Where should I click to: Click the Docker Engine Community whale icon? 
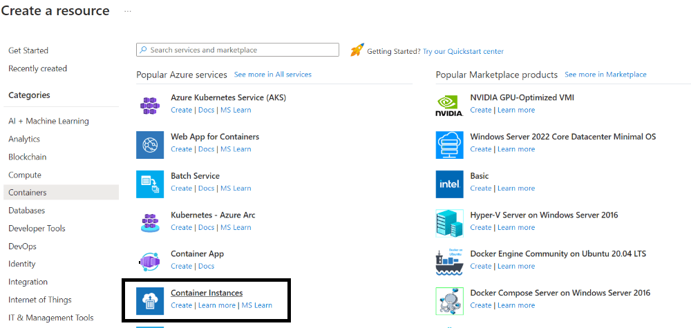point(449,261)
